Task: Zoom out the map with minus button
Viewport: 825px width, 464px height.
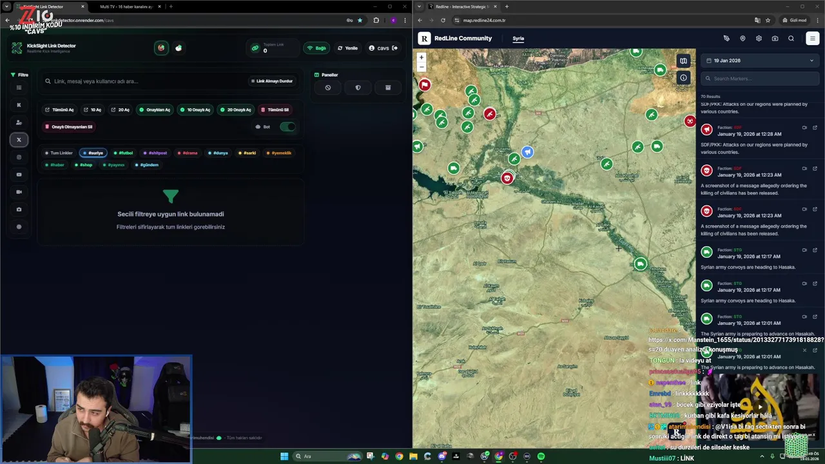Action: coord(422,67)
